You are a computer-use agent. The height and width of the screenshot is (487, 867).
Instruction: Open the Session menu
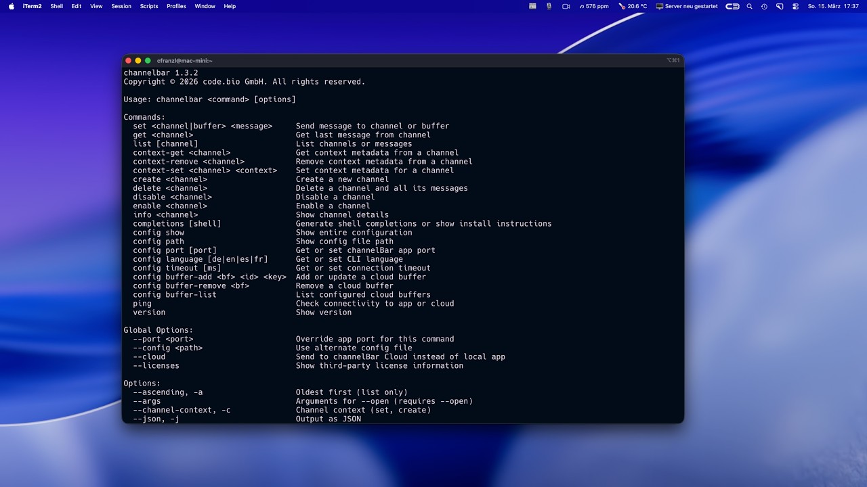121,6
